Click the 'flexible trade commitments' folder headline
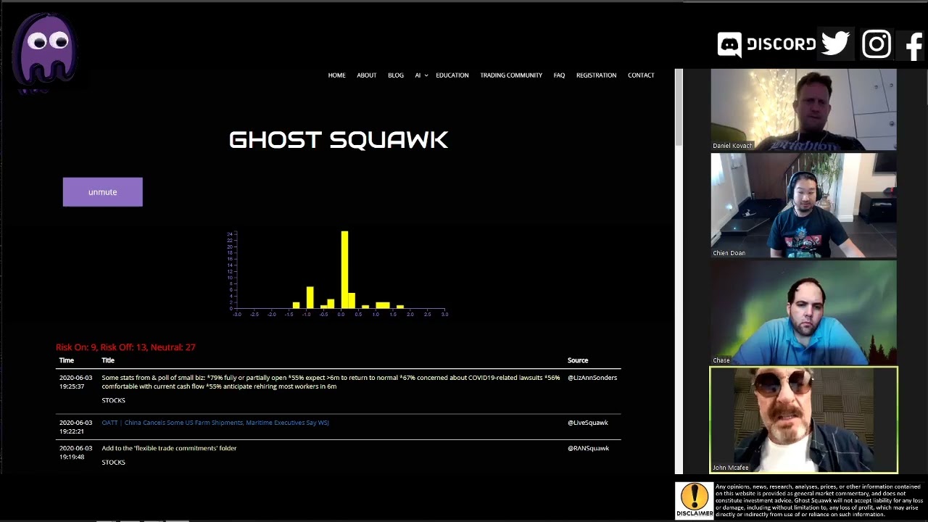Viewport: 928px width, 522px height. point(169,448)
